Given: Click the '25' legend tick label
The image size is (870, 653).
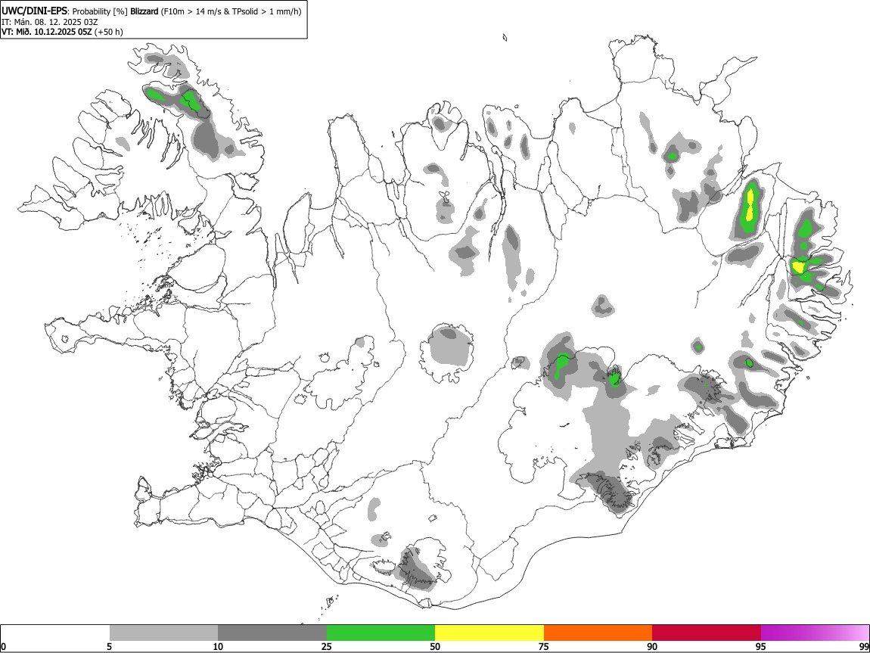Looking at the screenshot, I should pos(327,646).
